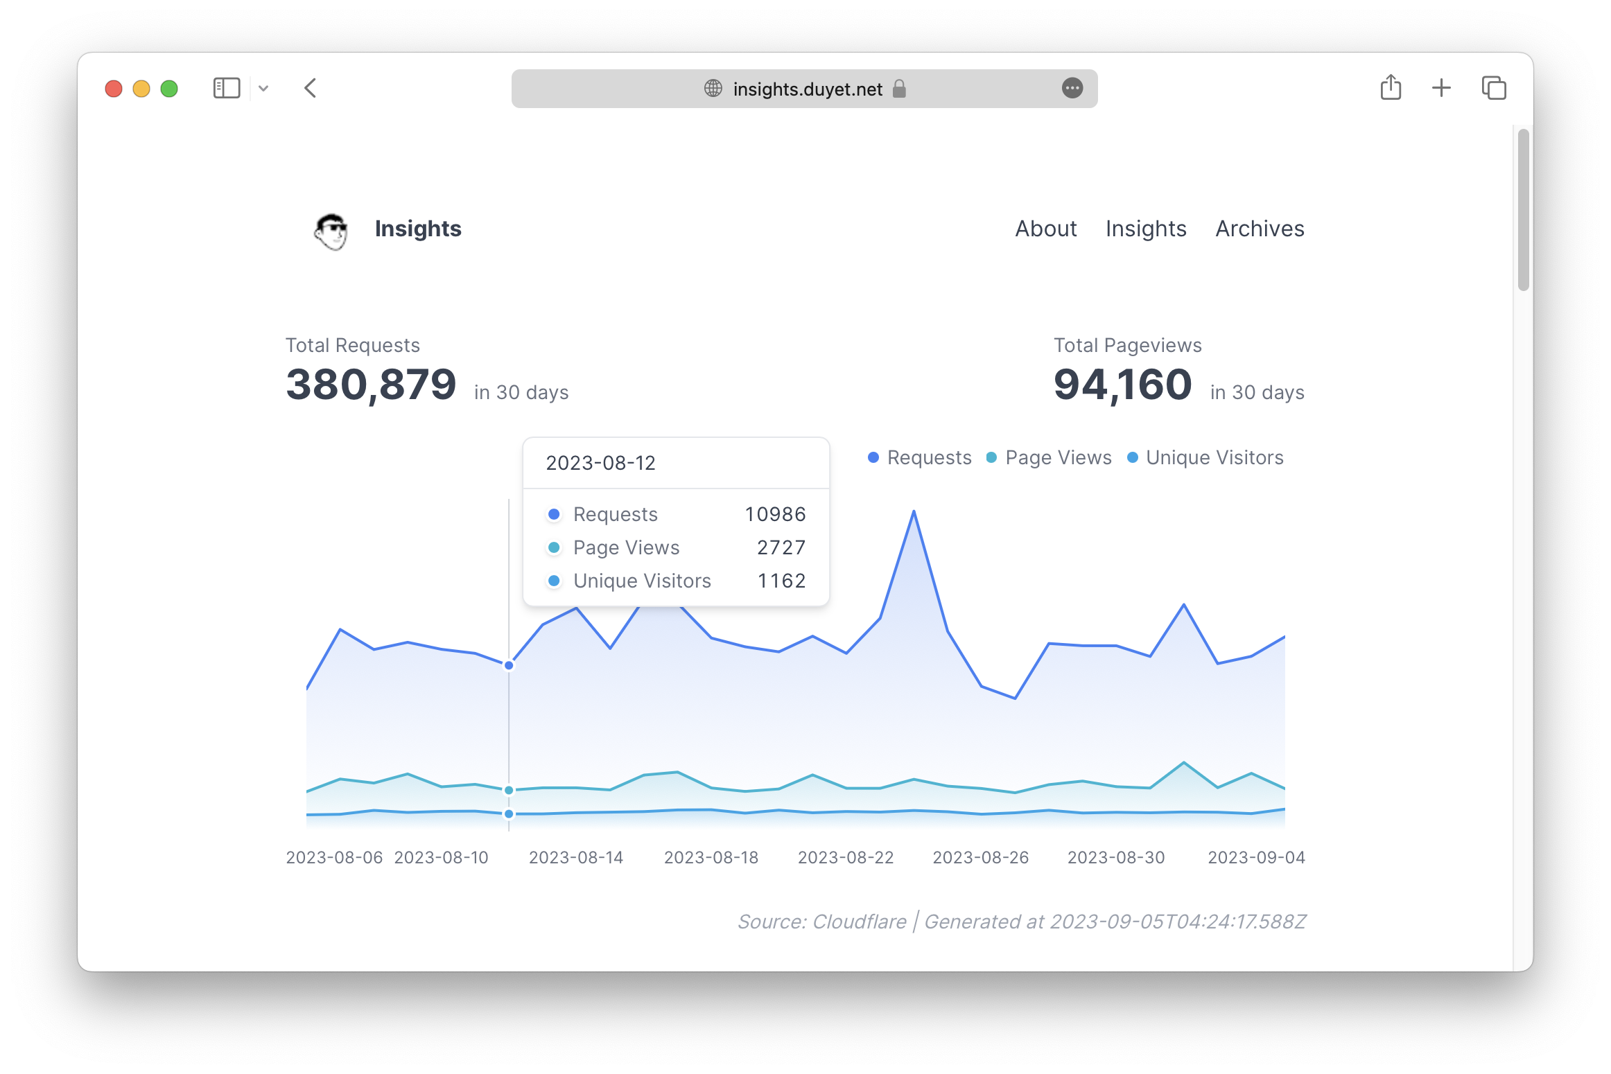This screenshot has height=1074, width=1611.
Task: Click the globe icon in address bar
Action: tap(713, 89)
